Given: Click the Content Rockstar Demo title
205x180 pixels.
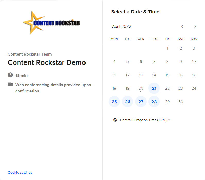Looking at the screenshot, I should 47,62.
